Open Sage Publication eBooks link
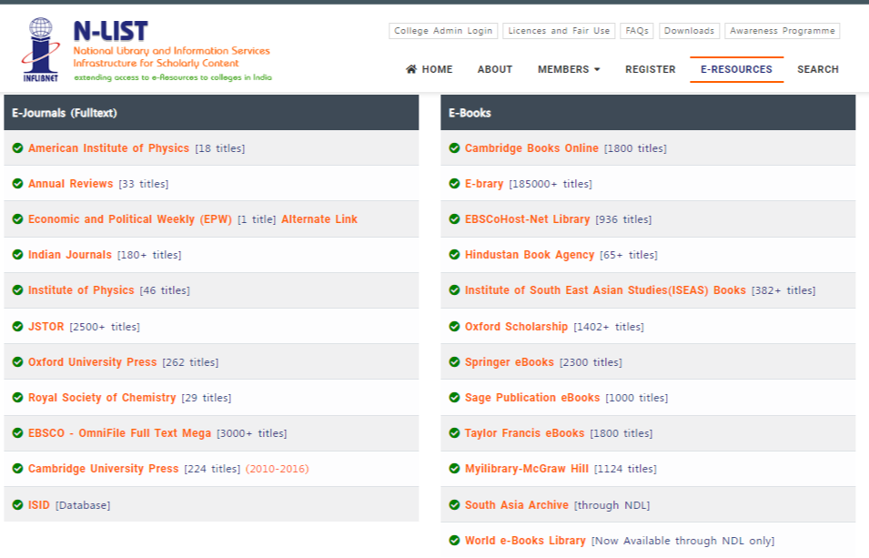Image resolution: width=869 pixels, height=558 pixels. 532,398
